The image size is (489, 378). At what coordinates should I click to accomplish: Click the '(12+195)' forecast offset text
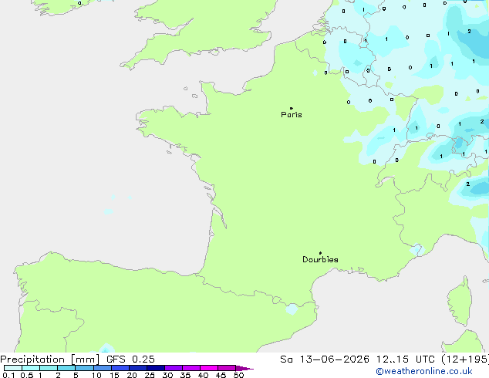465,359
